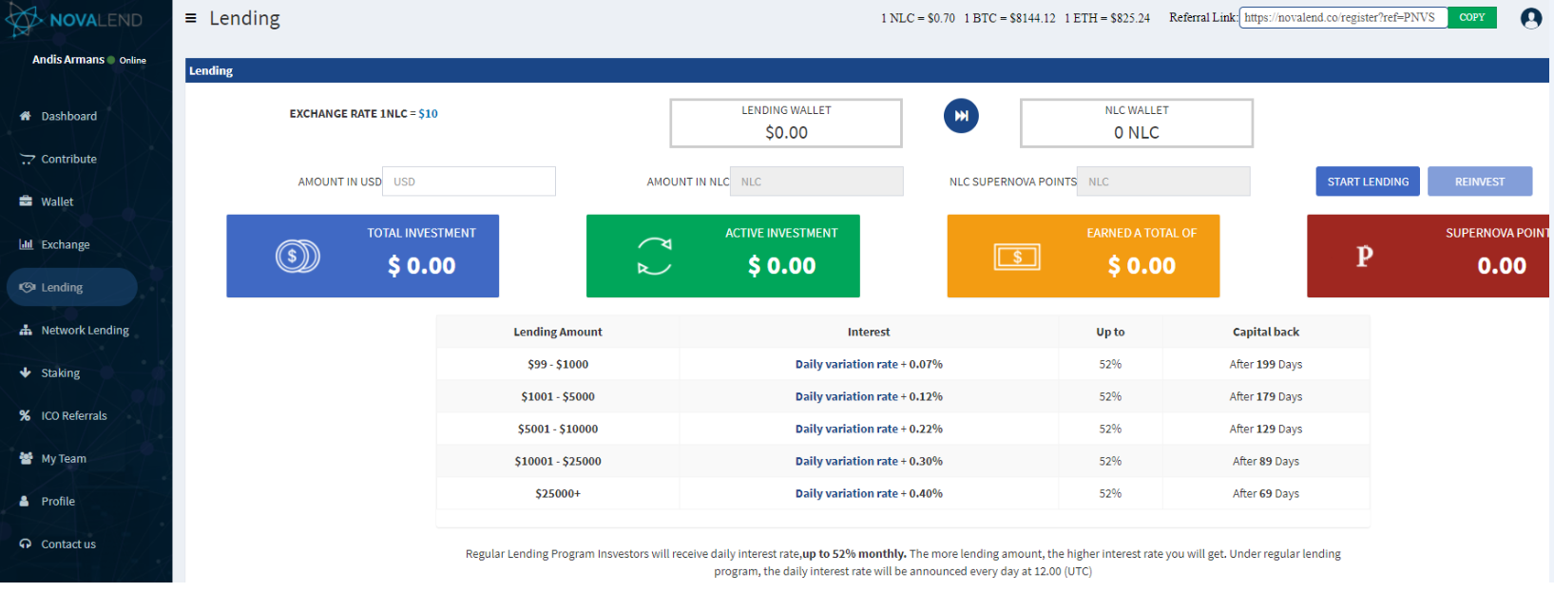This screenshot has height=592, width=1554.
Task: Click the Amount in NLC field
Action: click(816, 181)
